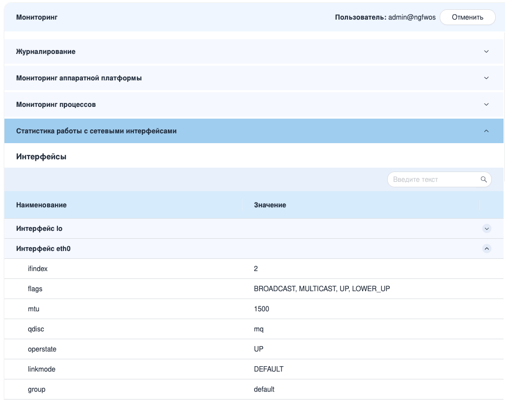Click the operstate row name
This screenshot has height=400, width=505.
(x=42, y=349)
